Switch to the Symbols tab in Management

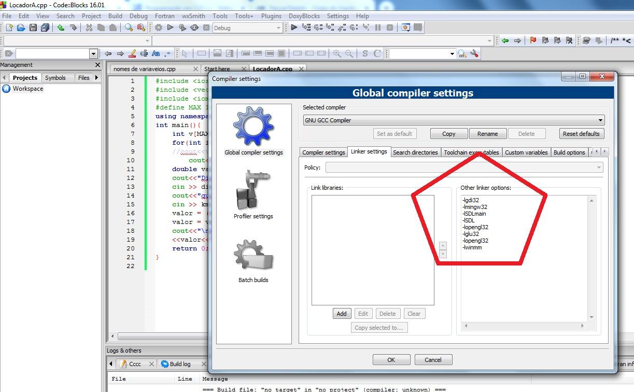click(55, 78)
